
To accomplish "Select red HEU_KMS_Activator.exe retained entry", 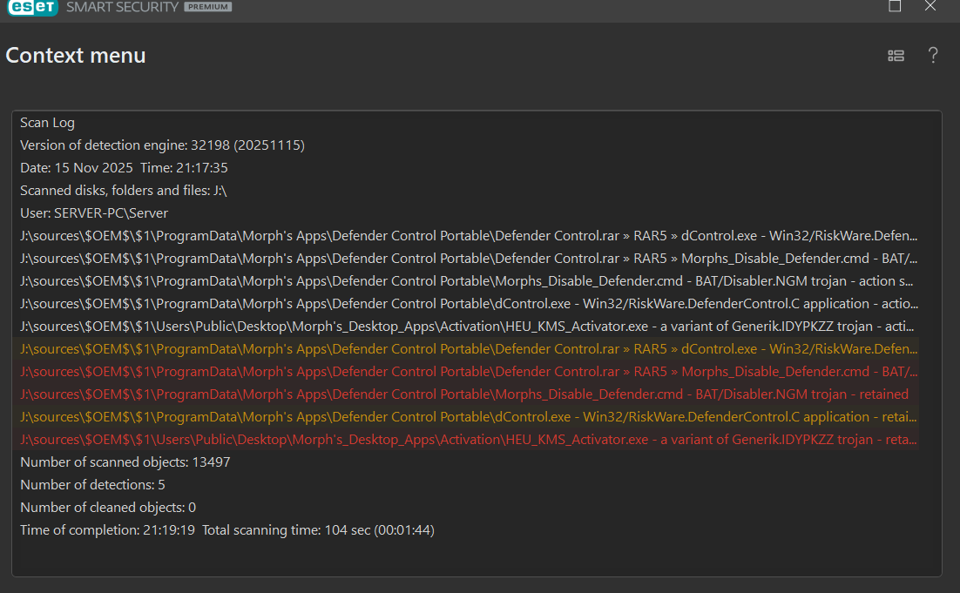I will tap(469, 439).
